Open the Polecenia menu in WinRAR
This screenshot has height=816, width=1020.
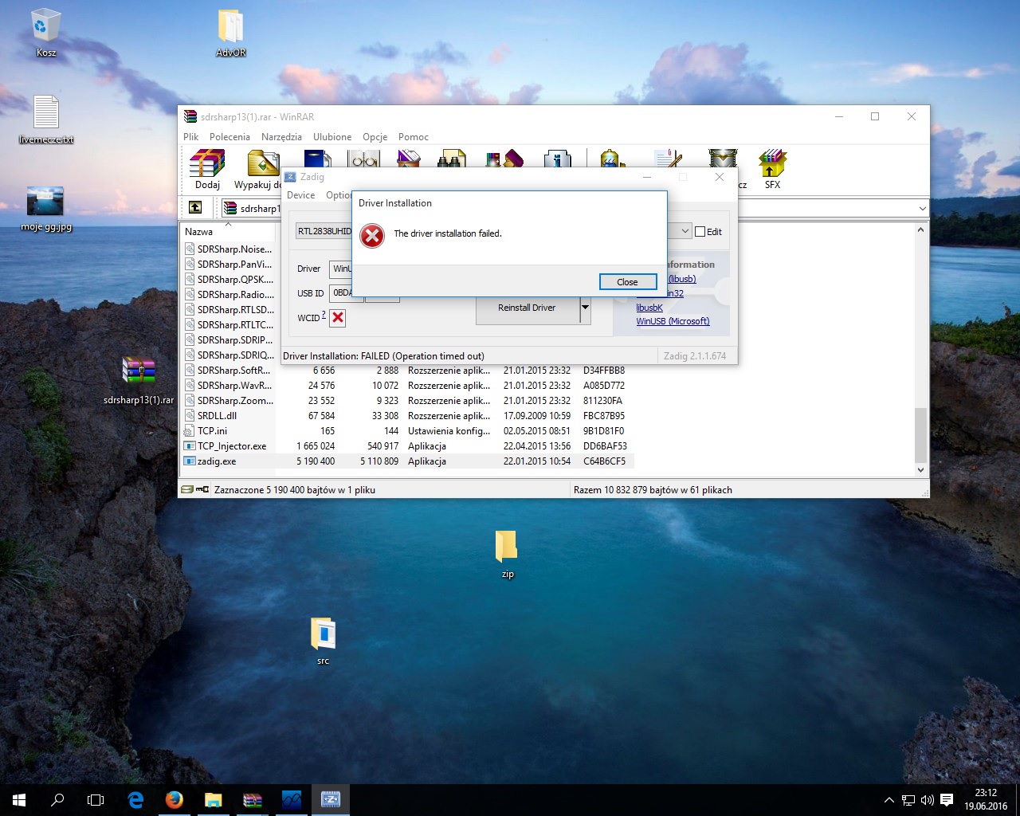pyautogui.click(x=229, y=137)
